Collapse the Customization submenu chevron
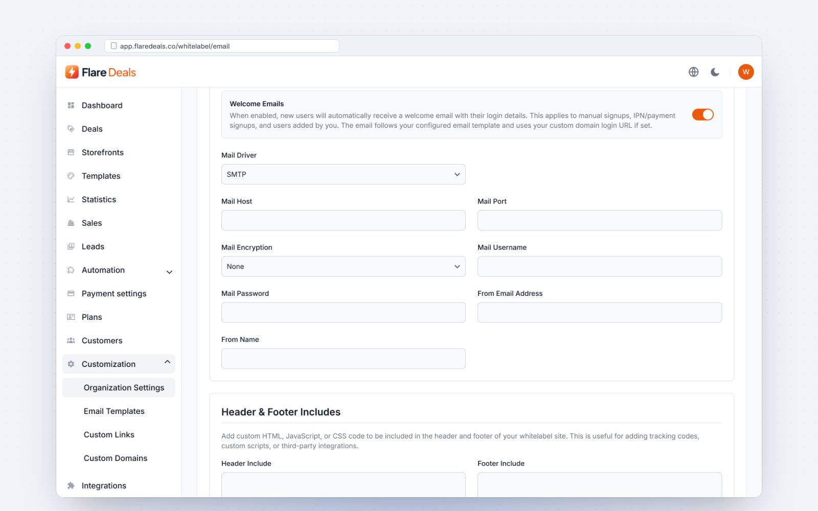The image size is (818, 511). click(x=167, y=362)
